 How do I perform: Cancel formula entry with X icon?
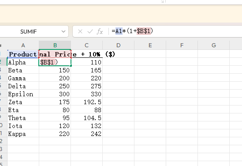tap(80, 31)
